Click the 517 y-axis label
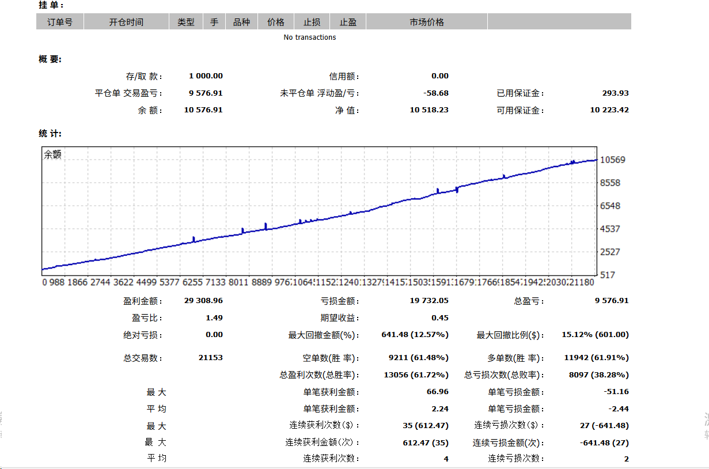Image resolution: width=709 pixels, height=469 pixels. 608,275
